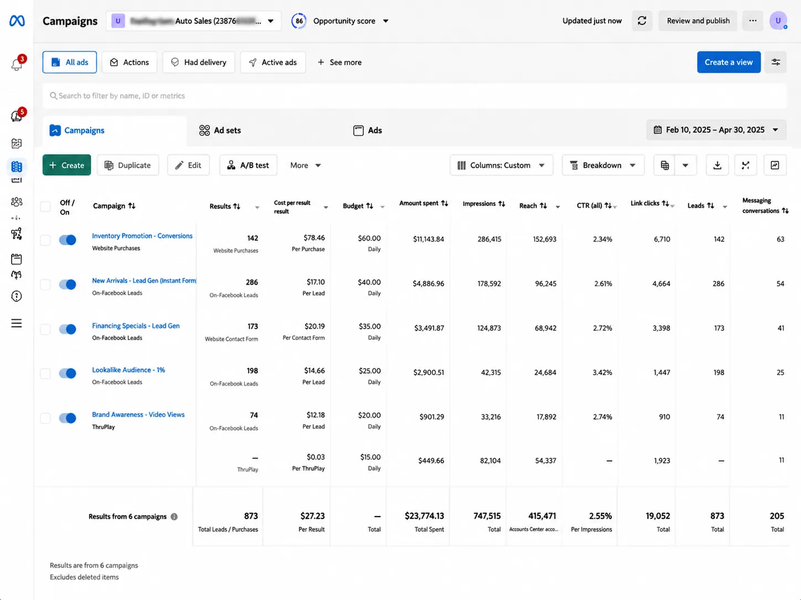Click the account overview icon in sidebar
Image resolution: width=801 pixels, height=600 pixels.
pos(17,144)
